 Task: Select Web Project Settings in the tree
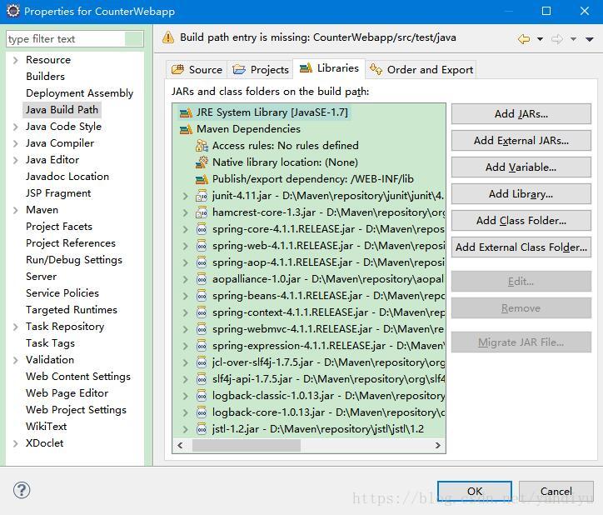(x=76, y=410)
